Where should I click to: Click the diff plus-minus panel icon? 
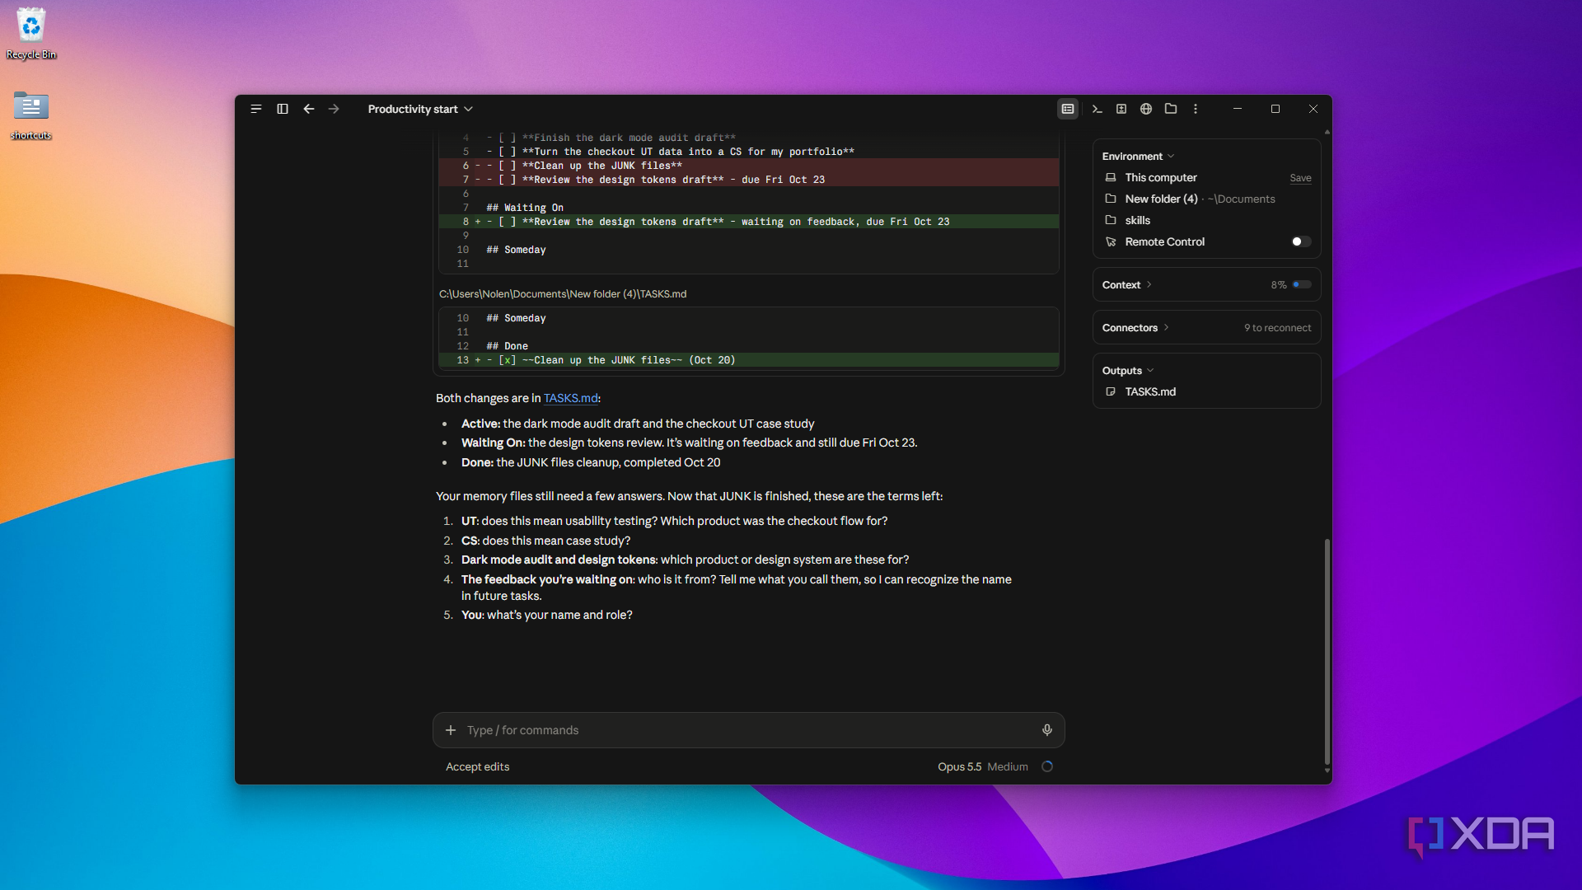click(1121, 109)
